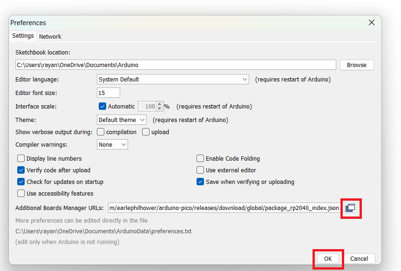Click the Editor font size field
This screenshot has width=401, height=271.
[x=108, y=93]
